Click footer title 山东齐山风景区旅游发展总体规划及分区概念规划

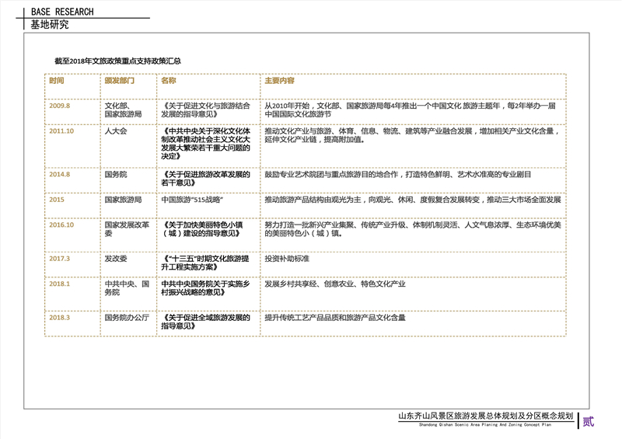point(486,416)
